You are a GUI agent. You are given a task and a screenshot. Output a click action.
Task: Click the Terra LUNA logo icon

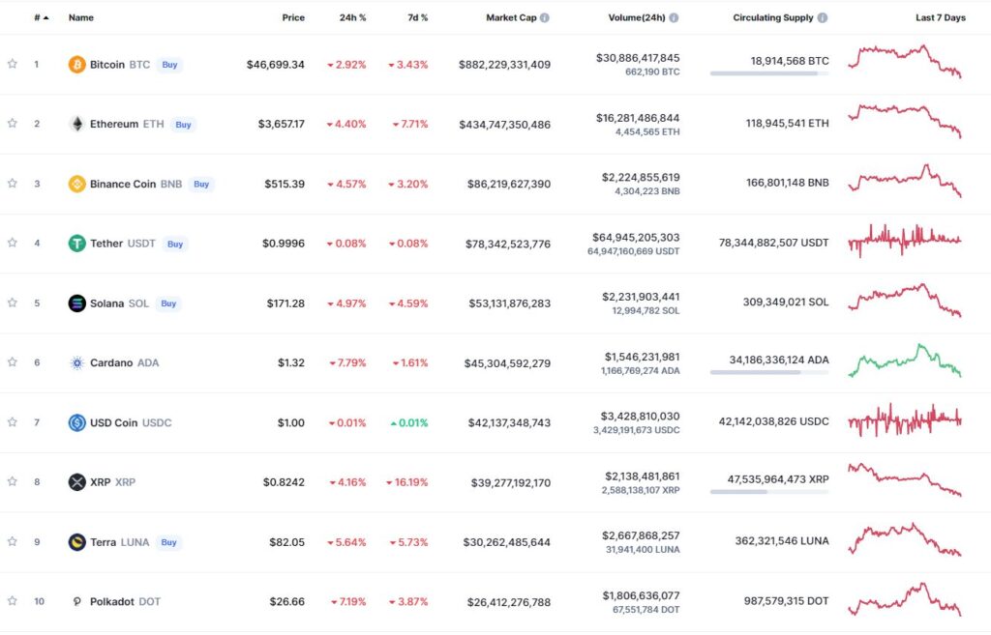click(77, 541)
